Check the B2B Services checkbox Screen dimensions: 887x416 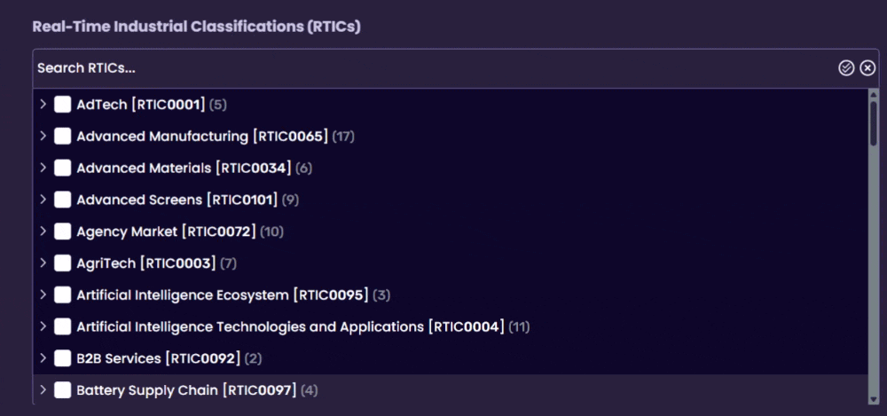tap(62, 358)
